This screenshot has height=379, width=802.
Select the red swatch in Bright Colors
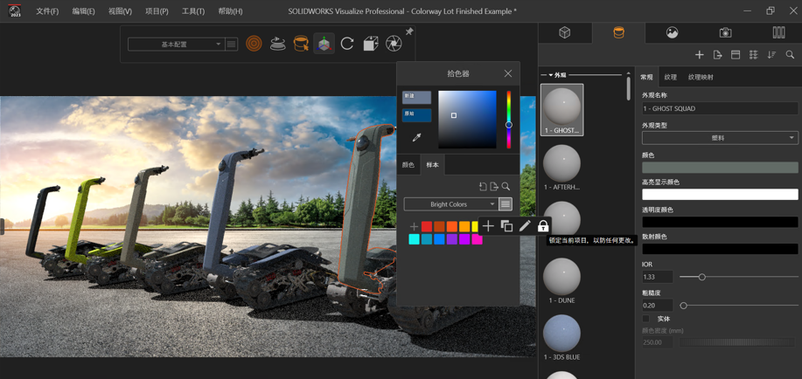pos(427,227)
